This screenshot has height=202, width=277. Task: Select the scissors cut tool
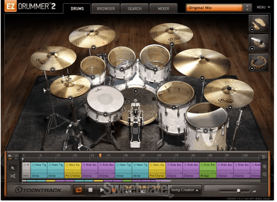tap(13, 176)
